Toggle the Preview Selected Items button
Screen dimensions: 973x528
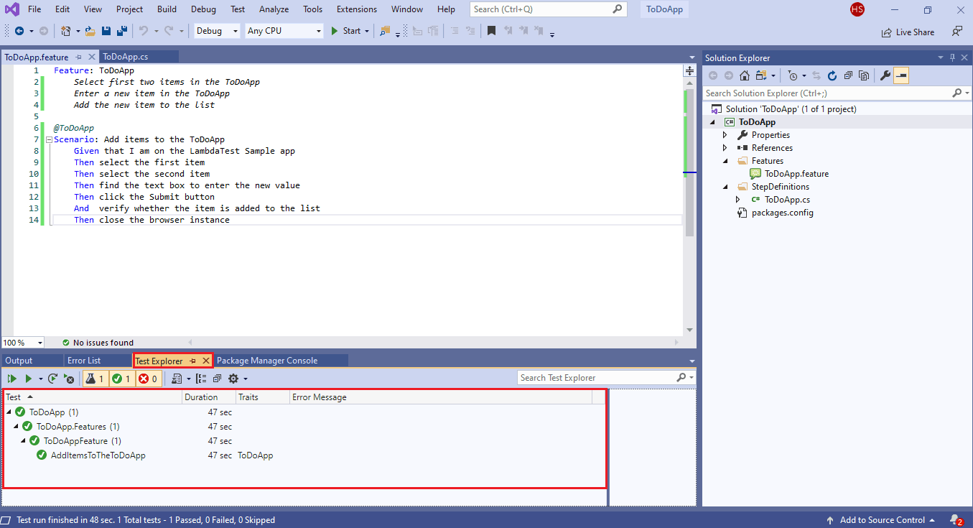tap(901, 75)
